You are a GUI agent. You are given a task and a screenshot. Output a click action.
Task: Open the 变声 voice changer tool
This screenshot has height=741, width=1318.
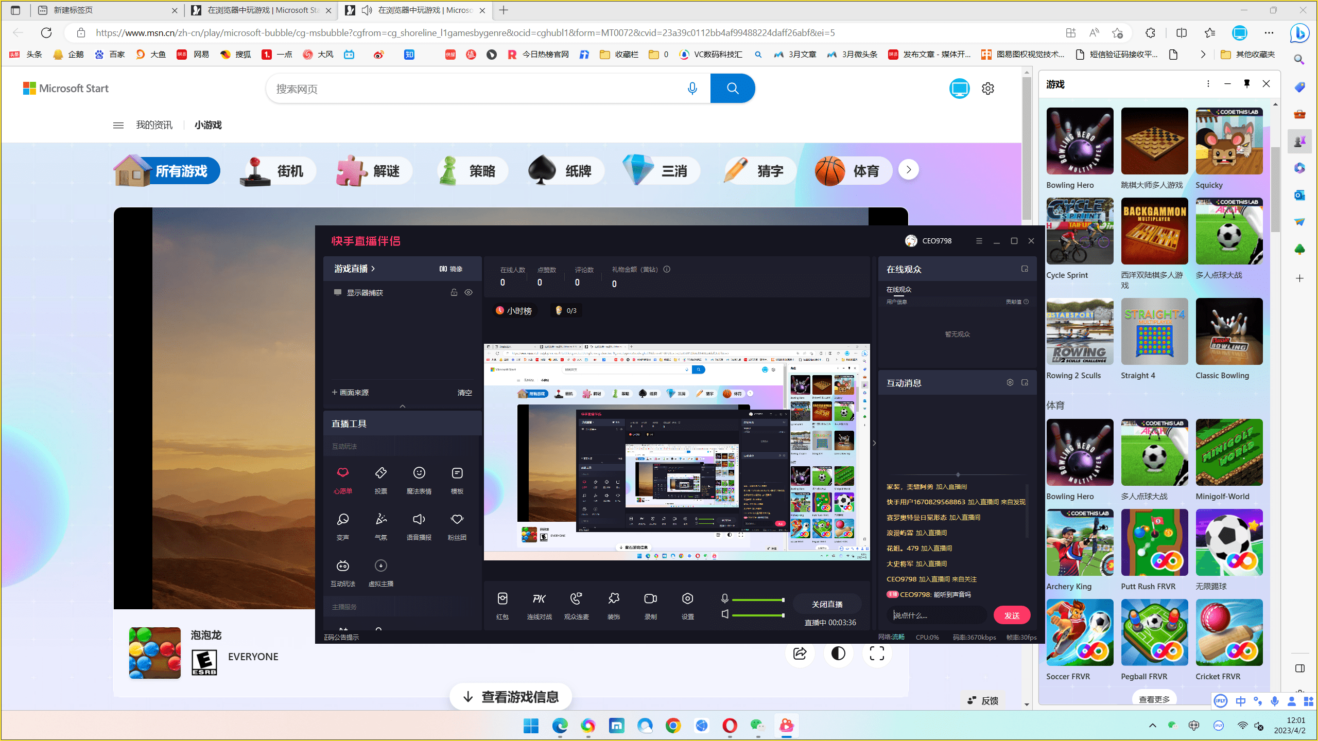click(x=343, y=526)
